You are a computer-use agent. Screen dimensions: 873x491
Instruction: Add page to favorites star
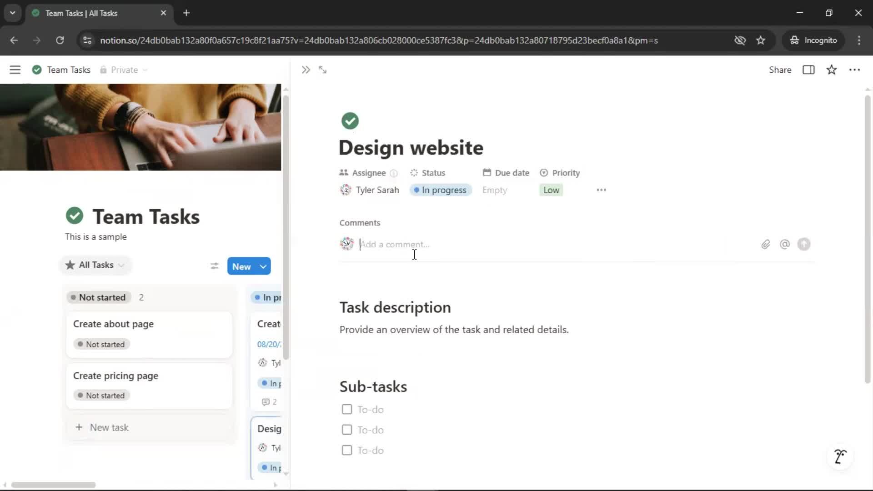click(x=832, y=70)
